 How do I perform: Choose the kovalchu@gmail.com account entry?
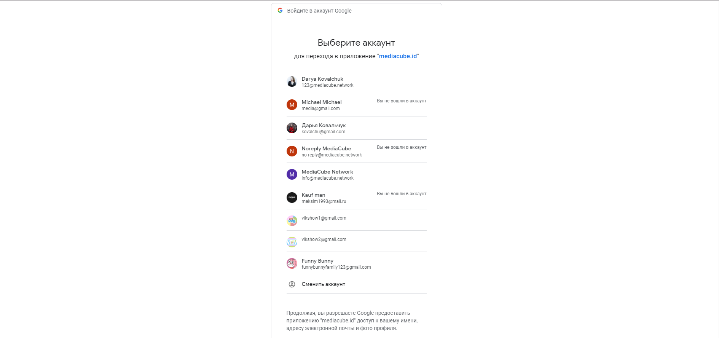[357, 128]
